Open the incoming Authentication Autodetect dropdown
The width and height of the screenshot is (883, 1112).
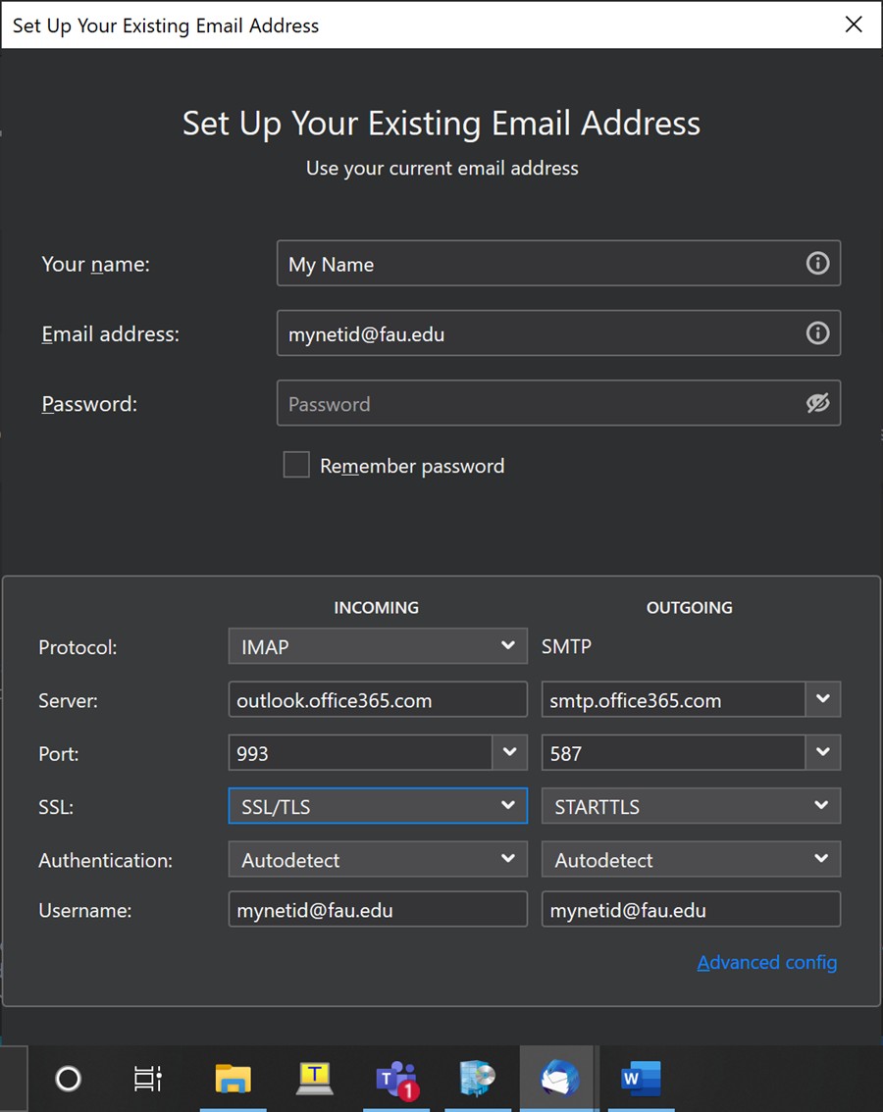point(378,860)
